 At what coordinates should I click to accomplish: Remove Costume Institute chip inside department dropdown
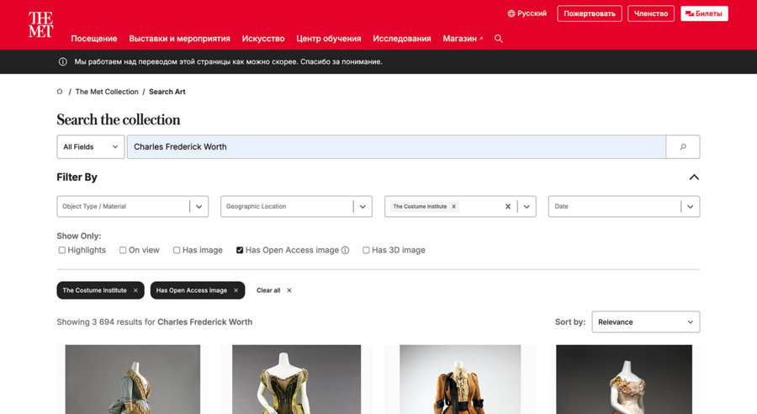[454, 206]
